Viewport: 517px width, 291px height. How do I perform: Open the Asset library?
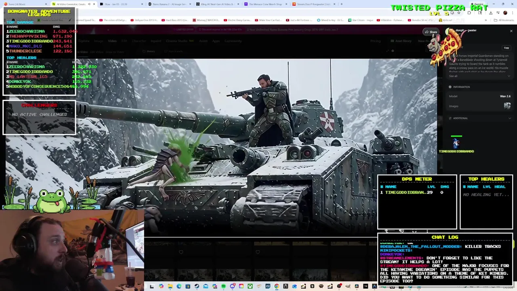click(x=401, y=41)
